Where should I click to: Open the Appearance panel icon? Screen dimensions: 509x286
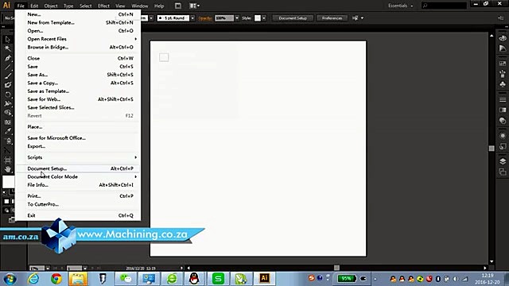[x=503, y=136]
